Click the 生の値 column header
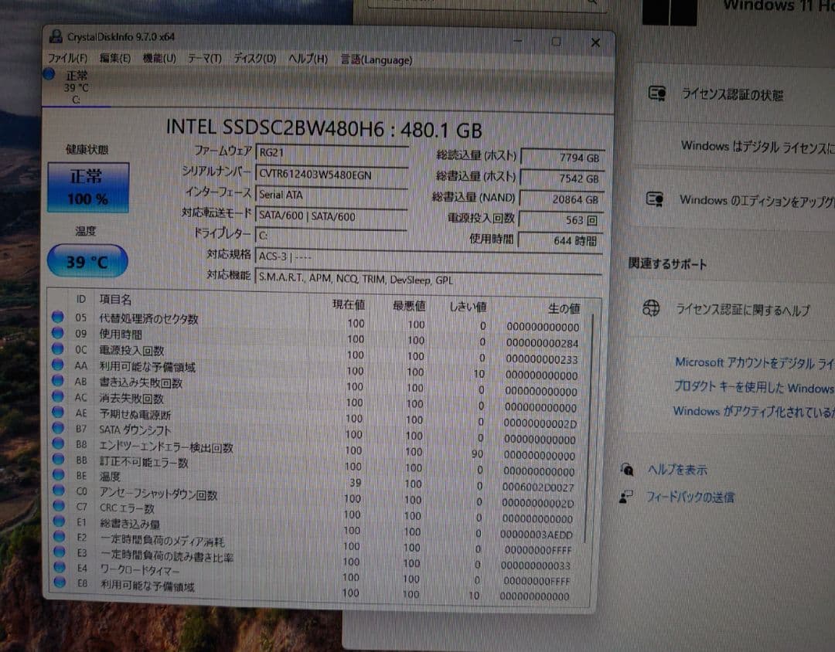The height and width of the screenshot is (652, 835). click(564, 308)
